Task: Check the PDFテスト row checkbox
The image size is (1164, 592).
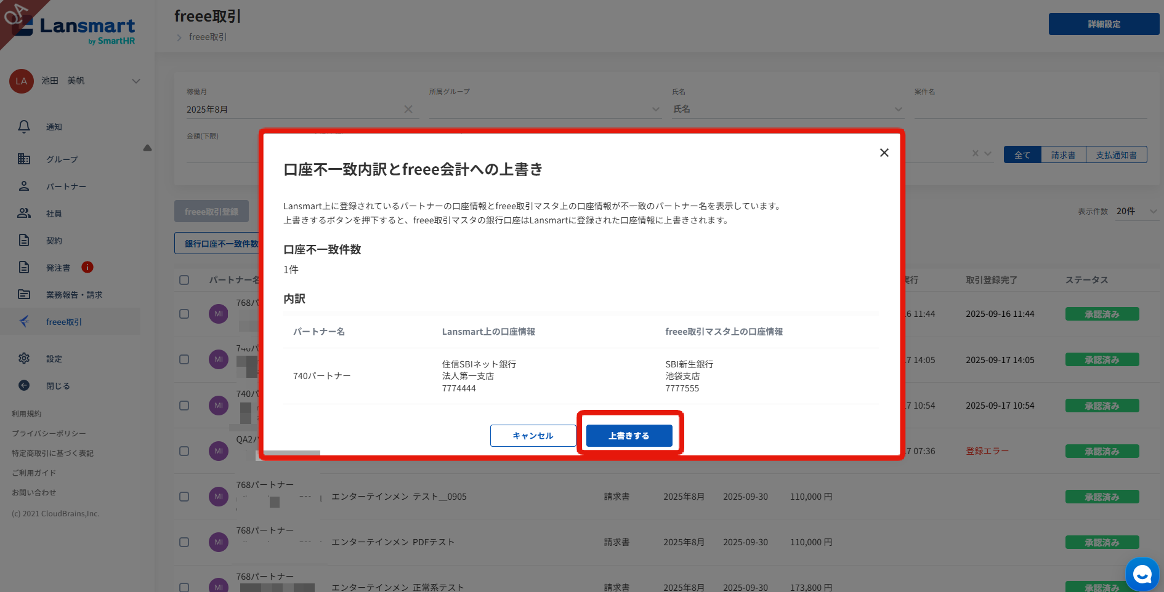Action: (x=184, y=542)
